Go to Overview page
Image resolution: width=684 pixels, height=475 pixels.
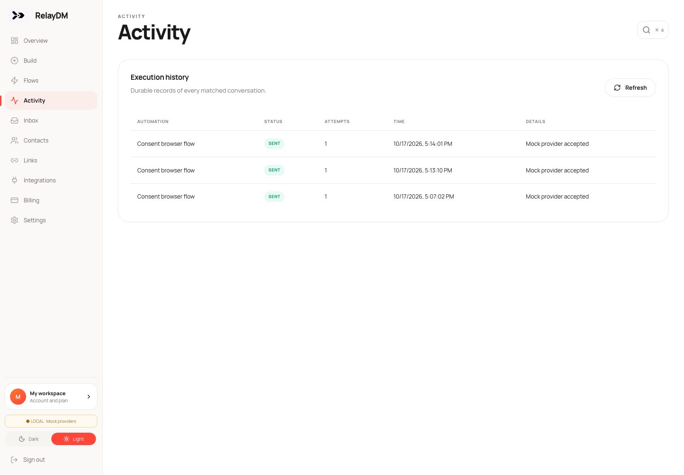51,41
